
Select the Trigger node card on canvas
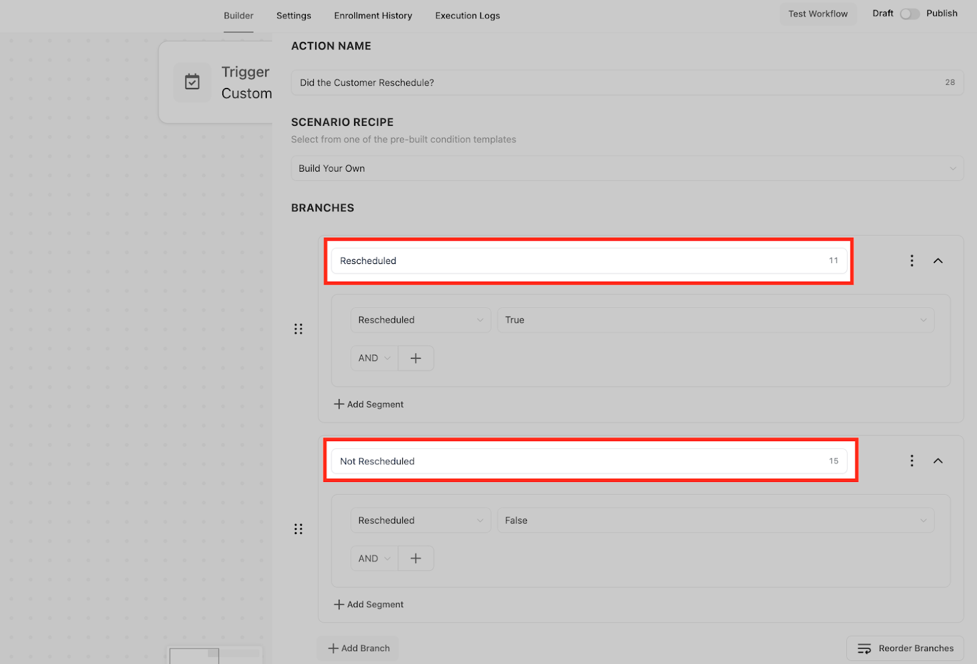pos(216,82)
